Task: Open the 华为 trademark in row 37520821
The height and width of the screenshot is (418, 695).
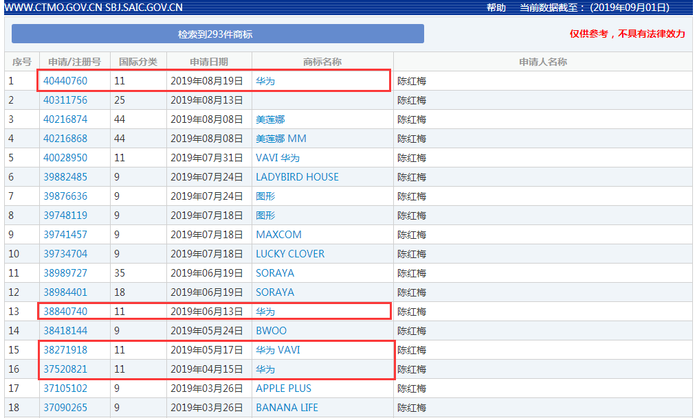Action: pos(265,369)
